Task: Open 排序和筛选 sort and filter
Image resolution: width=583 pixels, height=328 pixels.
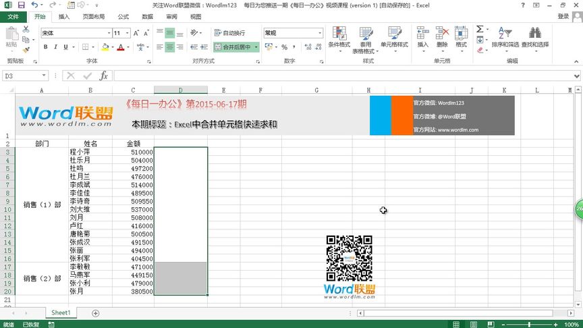Action: [x=505, y=38]
